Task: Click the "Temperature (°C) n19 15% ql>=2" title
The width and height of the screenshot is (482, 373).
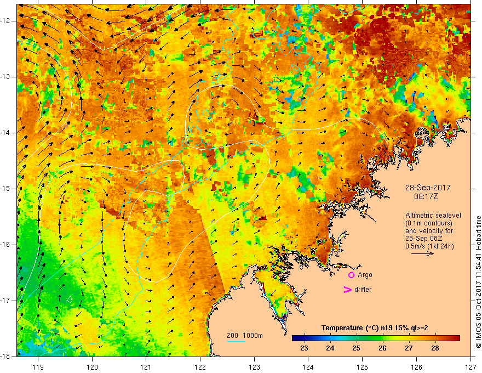Action: (375, 328)
